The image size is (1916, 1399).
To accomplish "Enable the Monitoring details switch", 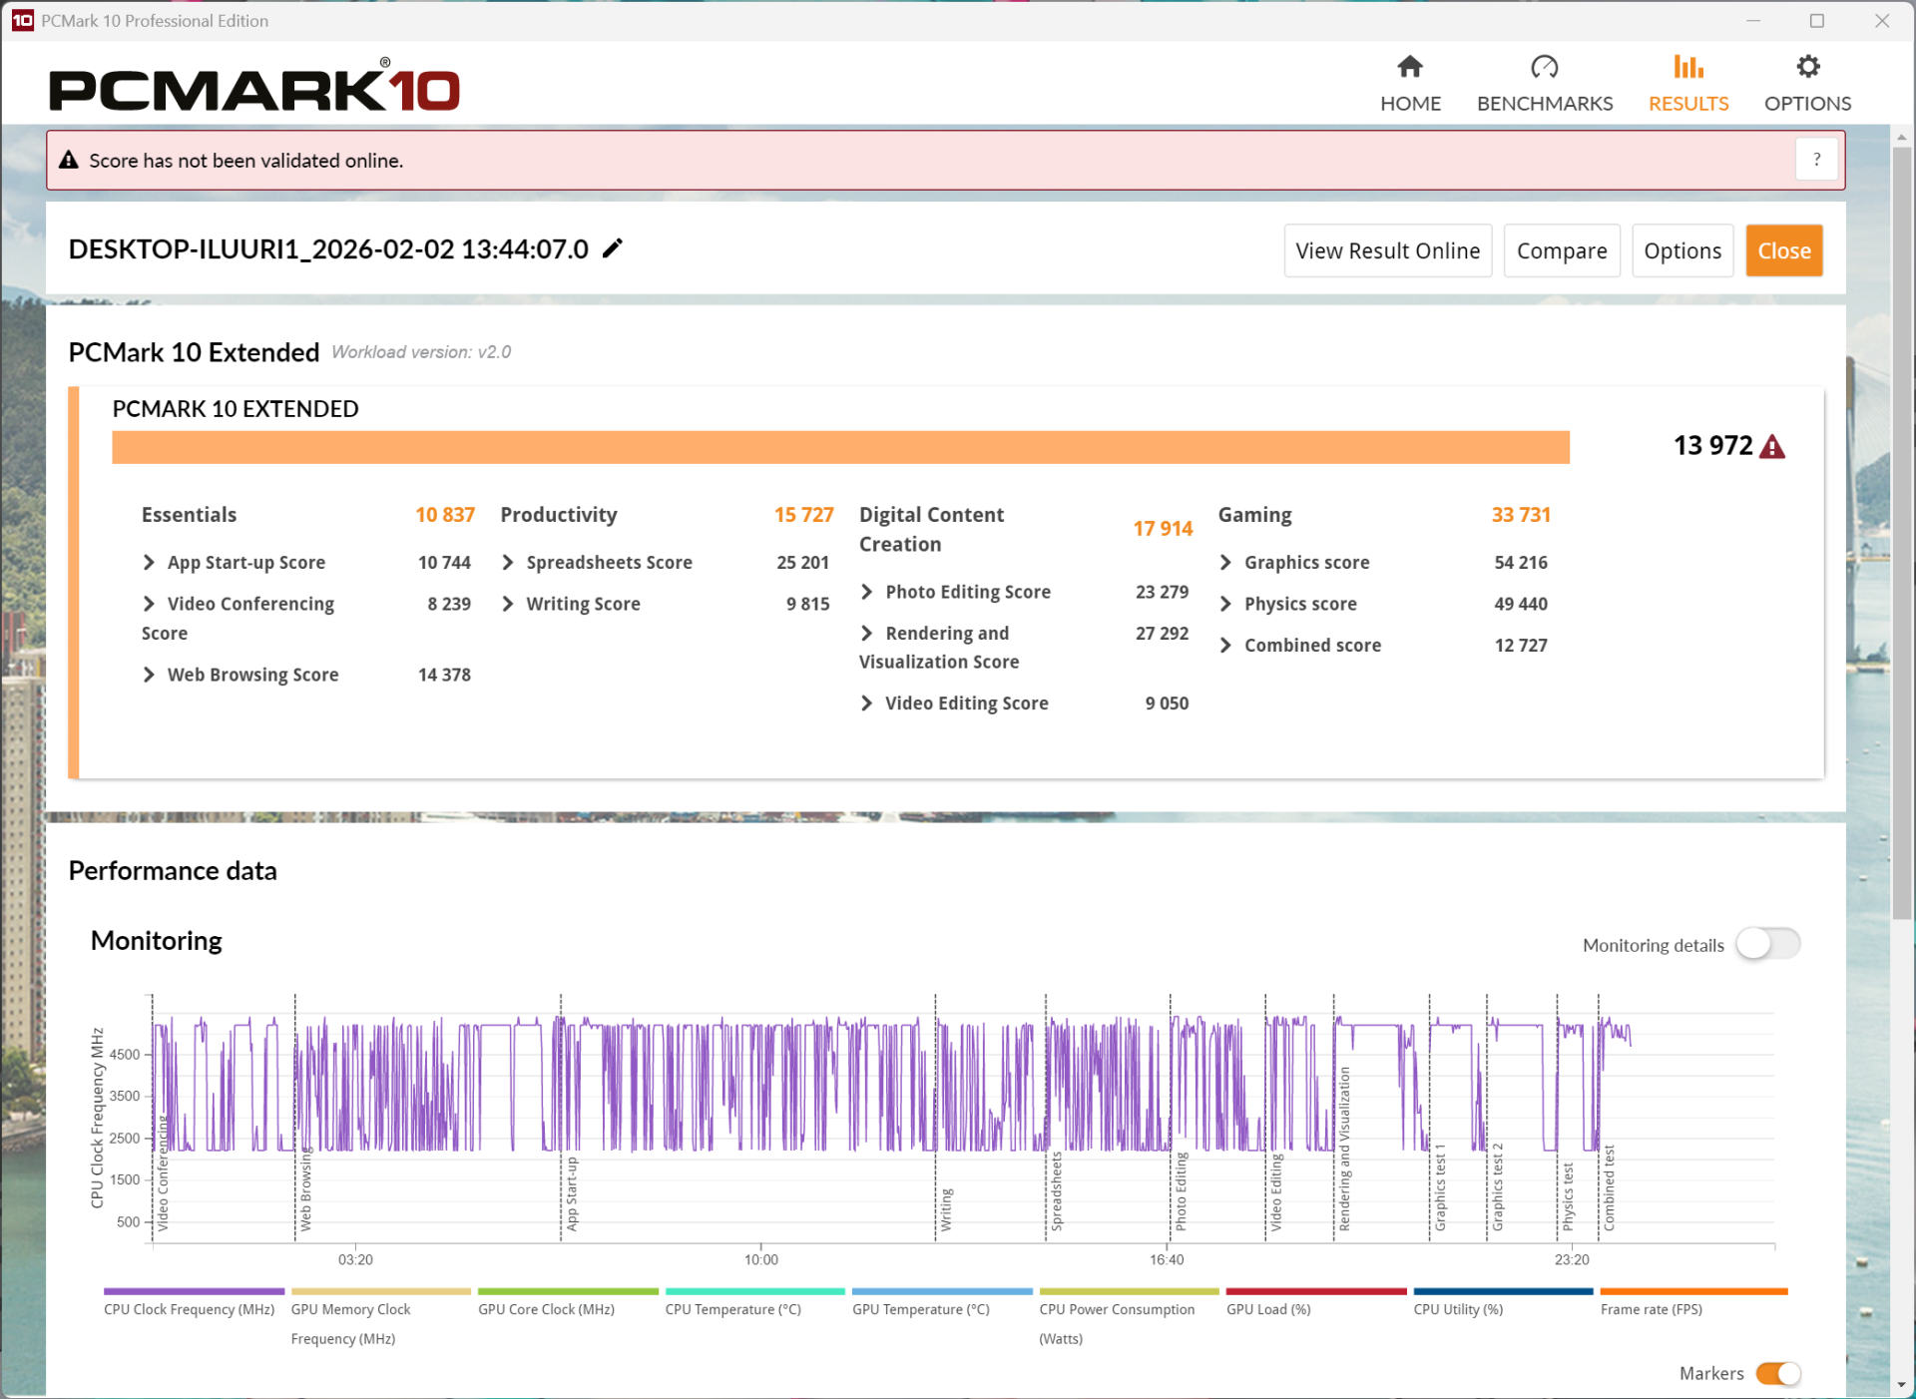I will point(1767,944).
